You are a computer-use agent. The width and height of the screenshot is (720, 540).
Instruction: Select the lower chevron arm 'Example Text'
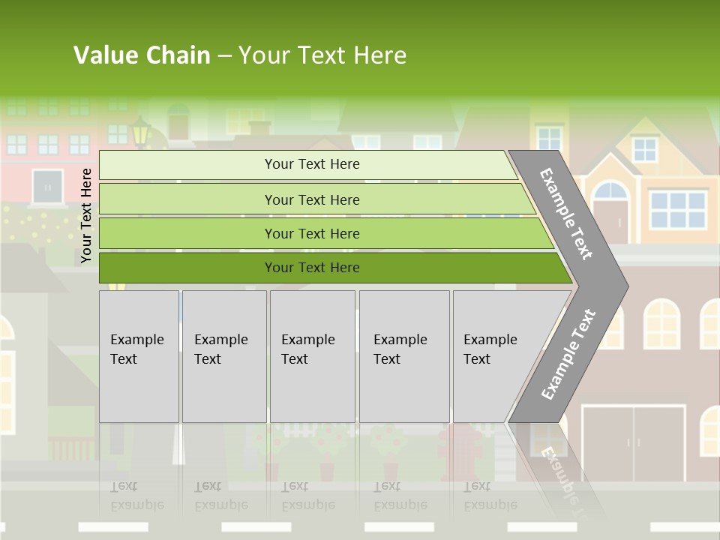568,354
